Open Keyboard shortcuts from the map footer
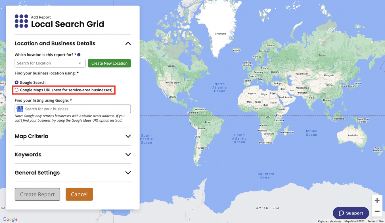385x223 pixels. pyautogui.click(x=329, y=221)
